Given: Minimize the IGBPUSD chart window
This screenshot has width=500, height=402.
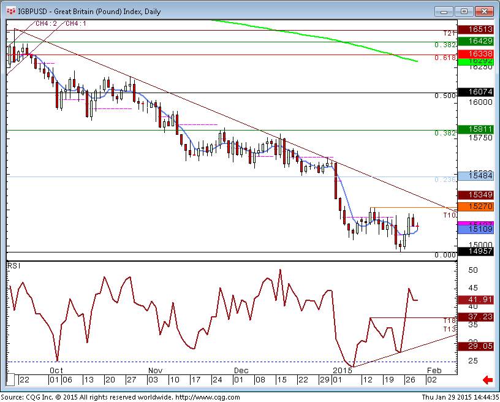Looking at the screenshot, I should pos(445,11).
